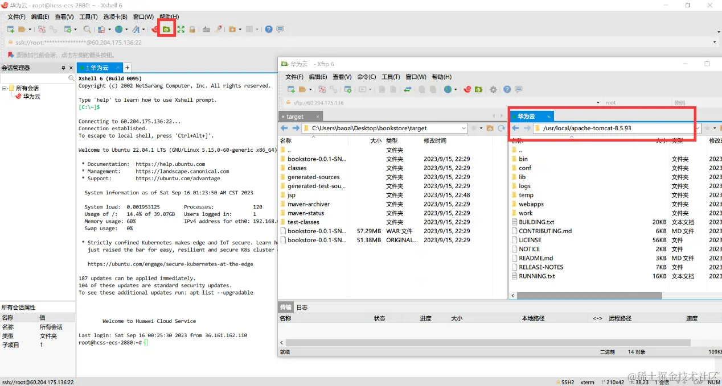Click the blue help icon in Xshell toolbar
Image resolution: width=722 pixels, height=386 pixels.
click(x=269, y=29)
